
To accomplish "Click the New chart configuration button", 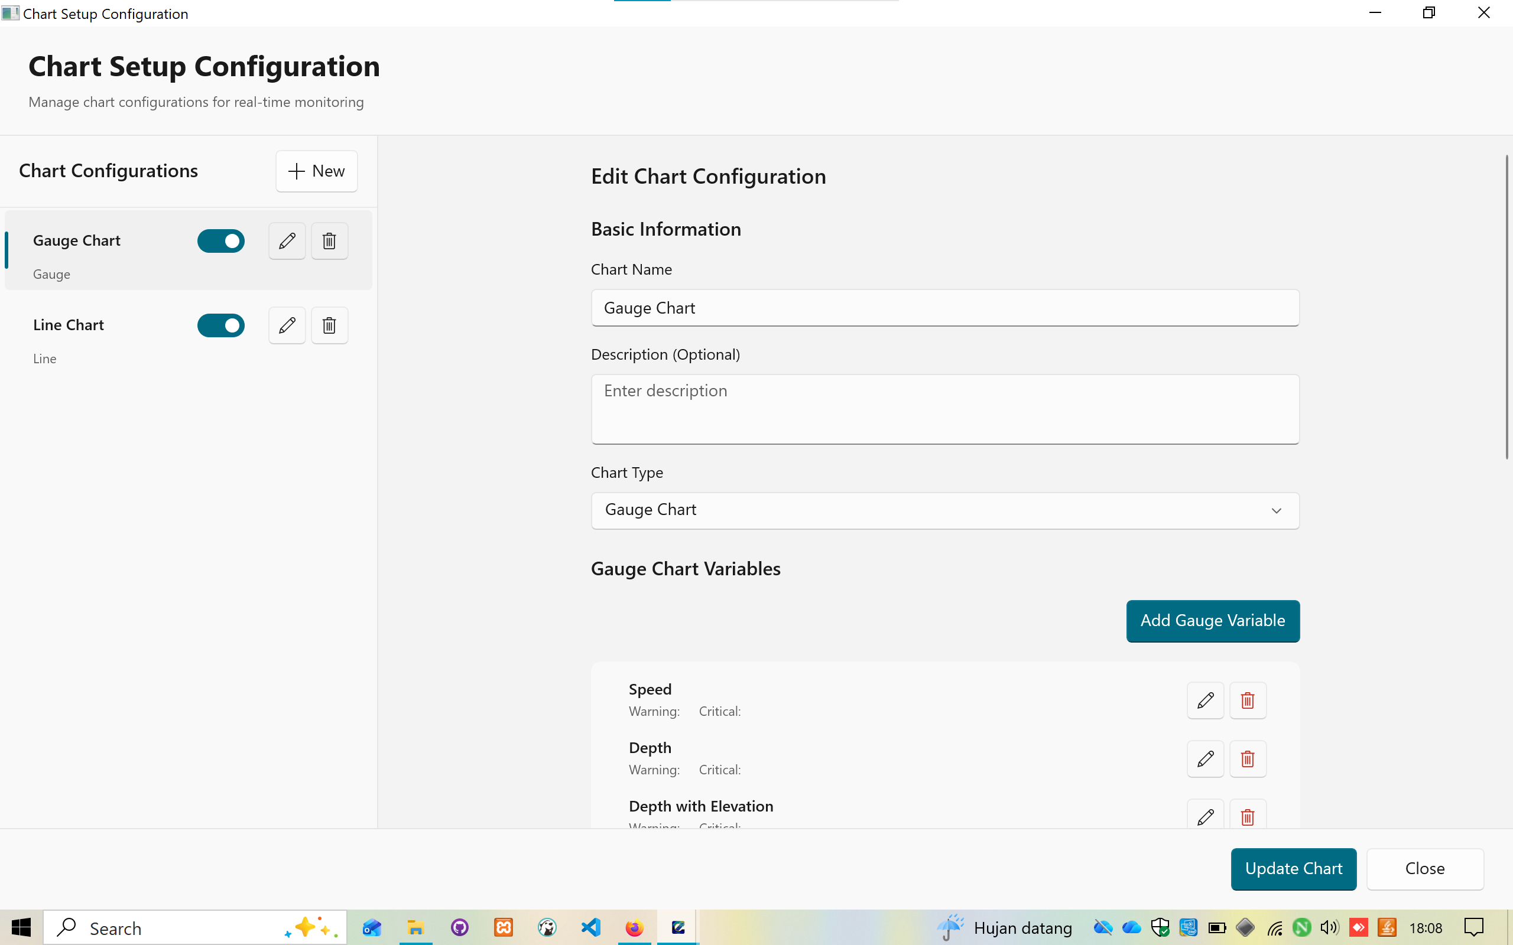I will 316,171.
